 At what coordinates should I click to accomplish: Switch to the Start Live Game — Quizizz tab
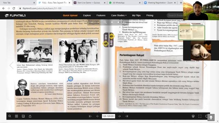coord(90,3)
